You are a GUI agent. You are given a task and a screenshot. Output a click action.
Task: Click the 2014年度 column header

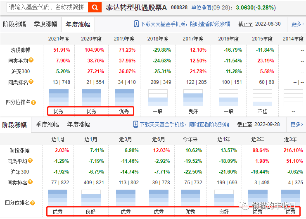point(293,39)
